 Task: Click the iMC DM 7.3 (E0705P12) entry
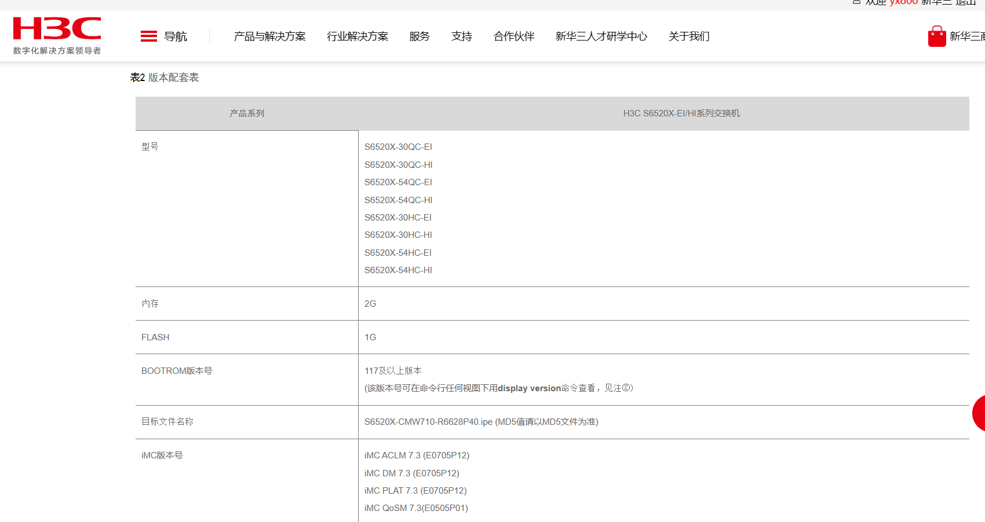412,473
